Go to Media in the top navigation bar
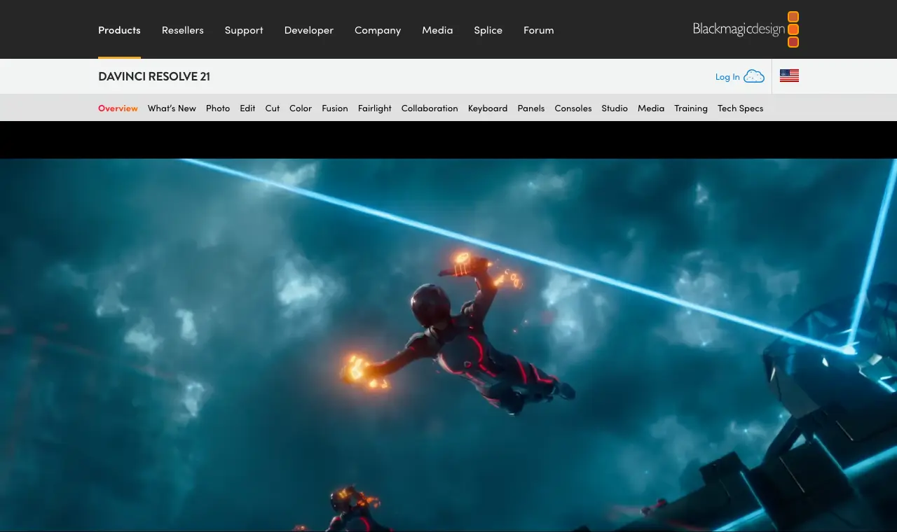The width and height of the screenshot is (897, 532). coord(437,30)
